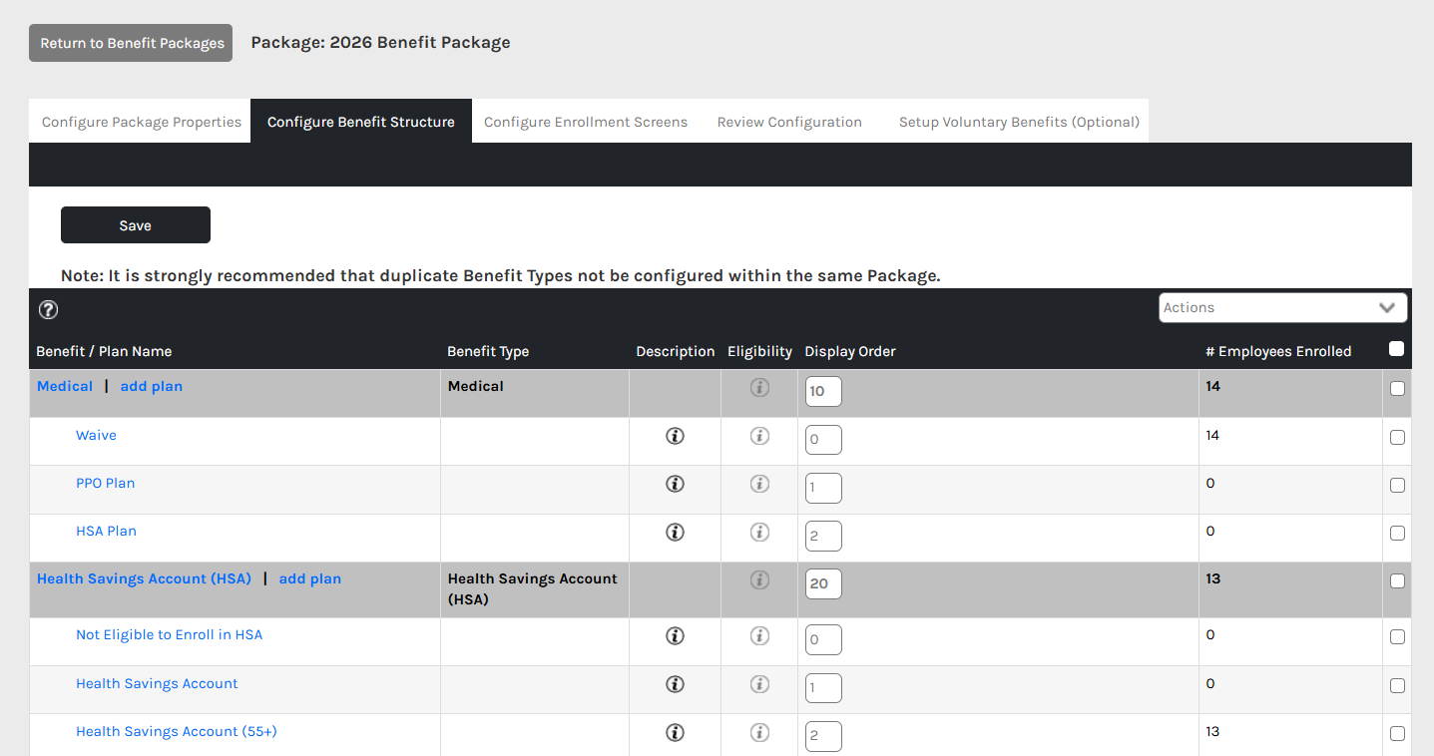Click HSA group display order field showing 20
1434x756 pixels.
[823, 583]
